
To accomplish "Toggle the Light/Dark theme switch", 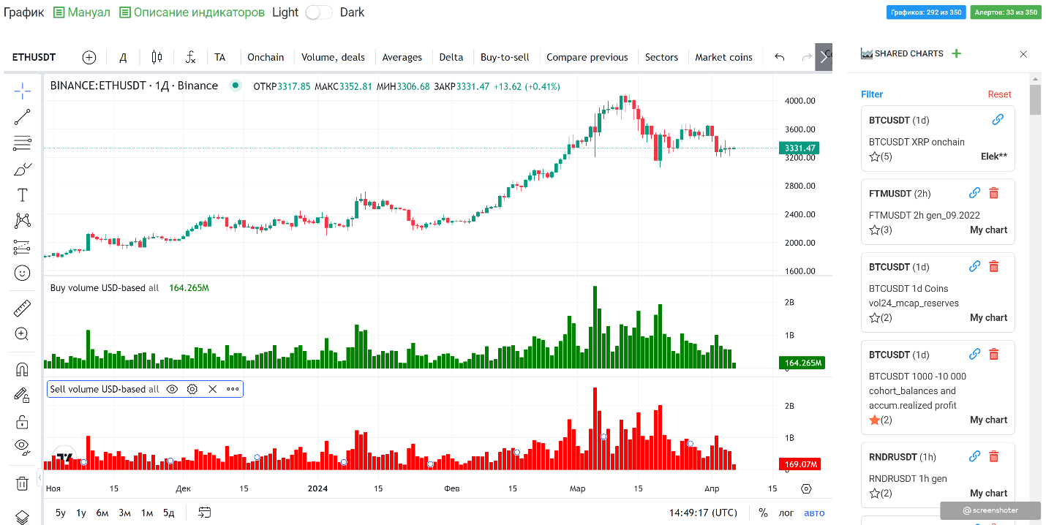I will coord(318,12).
